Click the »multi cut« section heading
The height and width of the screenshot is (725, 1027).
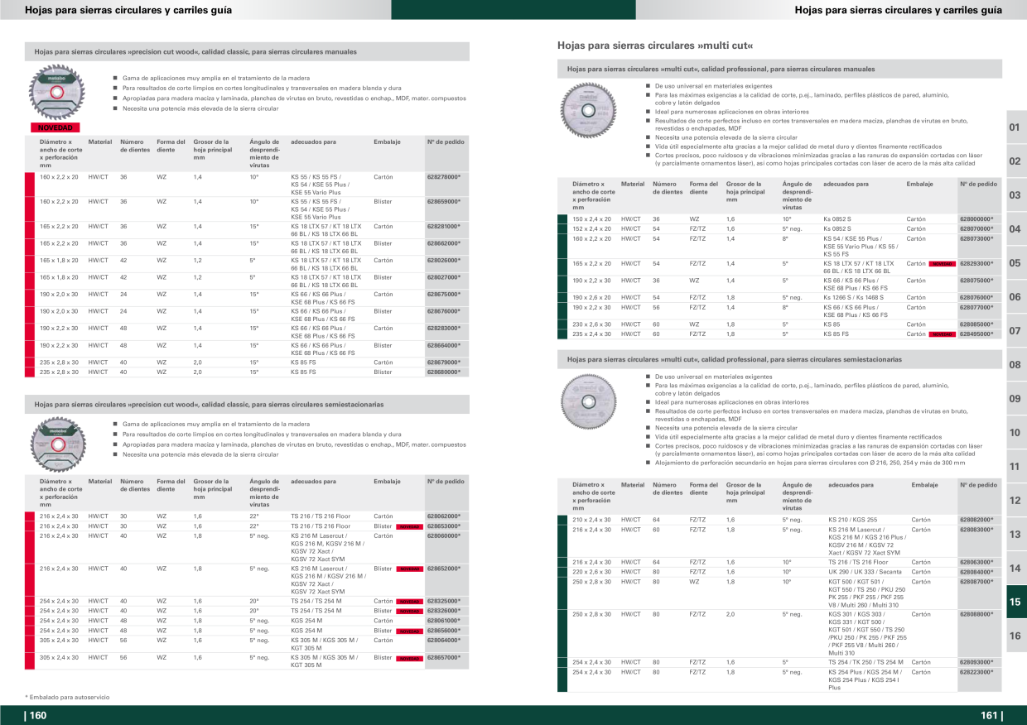pos(655,46)
